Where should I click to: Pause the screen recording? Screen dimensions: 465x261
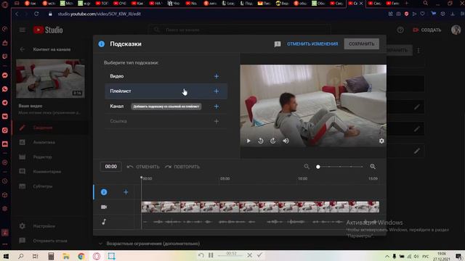(211, 255)
